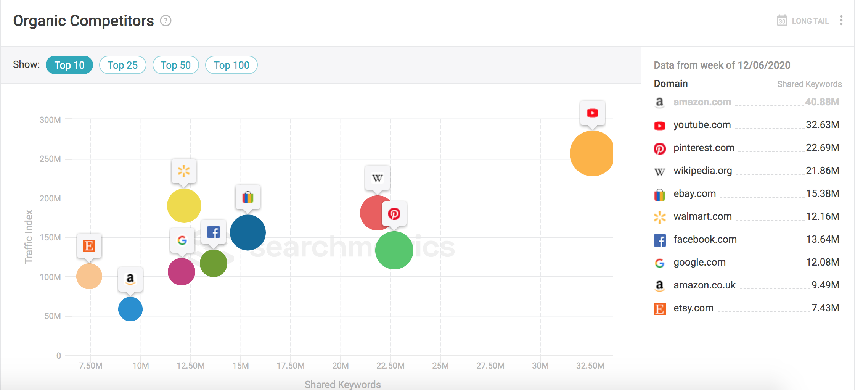
Task: Click the calendar icon beside LONG TAIL
Action: coord(782,20)
